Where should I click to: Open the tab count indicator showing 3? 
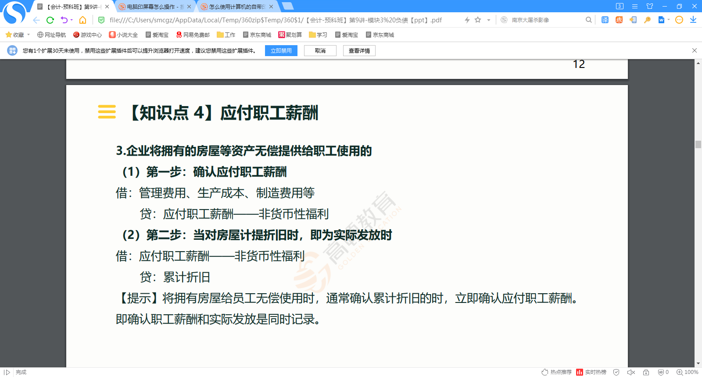click(x=620, y=6)
